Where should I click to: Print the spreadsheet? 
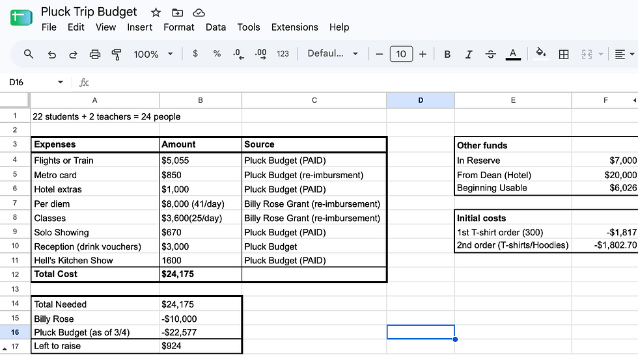point(95,54)
